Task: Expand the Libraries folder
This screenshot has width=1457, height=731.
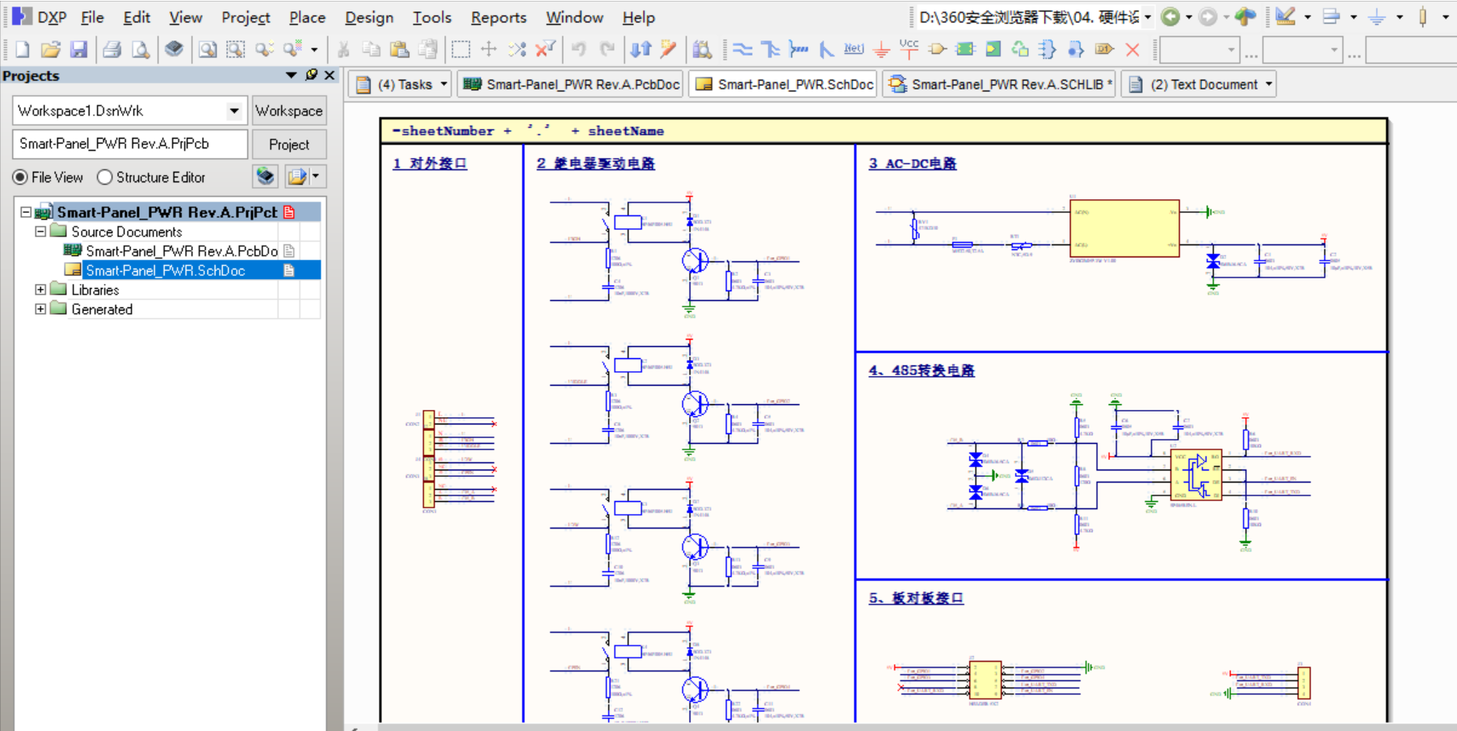Action: [x=40, y=290]
